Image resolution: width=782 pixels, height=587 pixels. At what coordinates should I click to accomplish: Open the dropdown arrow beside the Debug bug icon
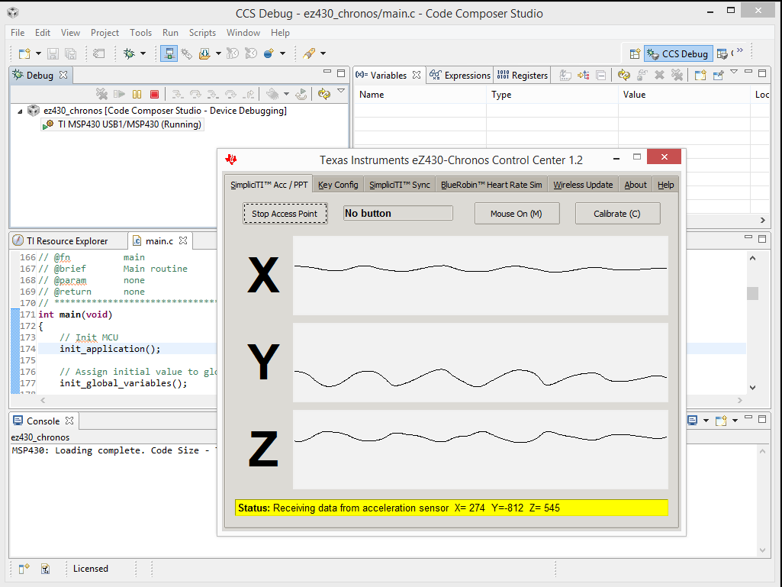click(143, 53)
